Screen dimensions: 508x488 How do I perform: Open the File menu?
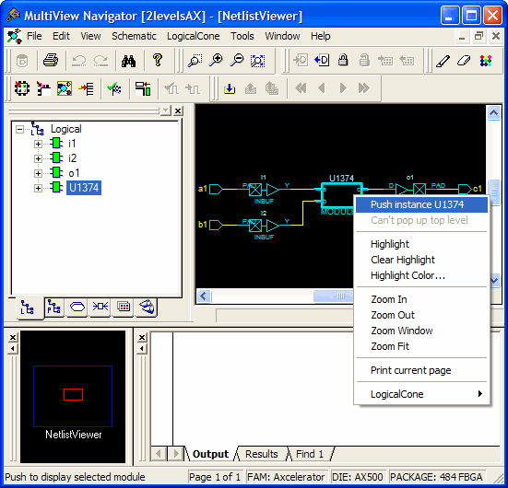[x=34, y=36]
